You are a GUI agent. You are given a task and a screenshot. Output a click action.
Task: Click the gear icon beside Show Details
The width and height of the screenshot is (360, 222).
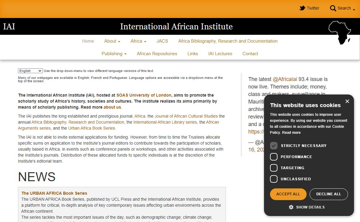(x=291, y=207)
